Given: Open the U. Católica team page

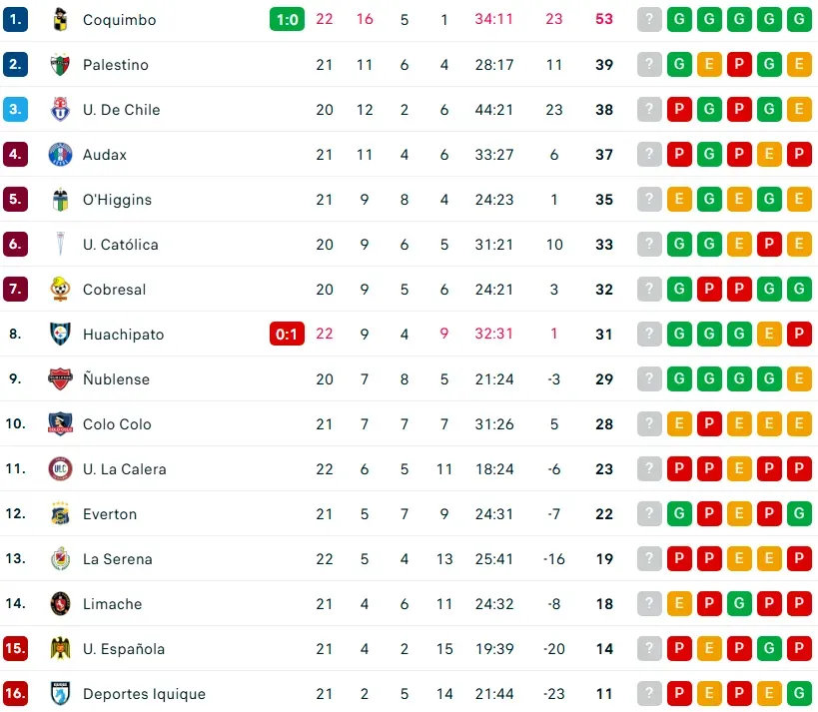Looking at the screenshot, I should [x=120, y=245].
